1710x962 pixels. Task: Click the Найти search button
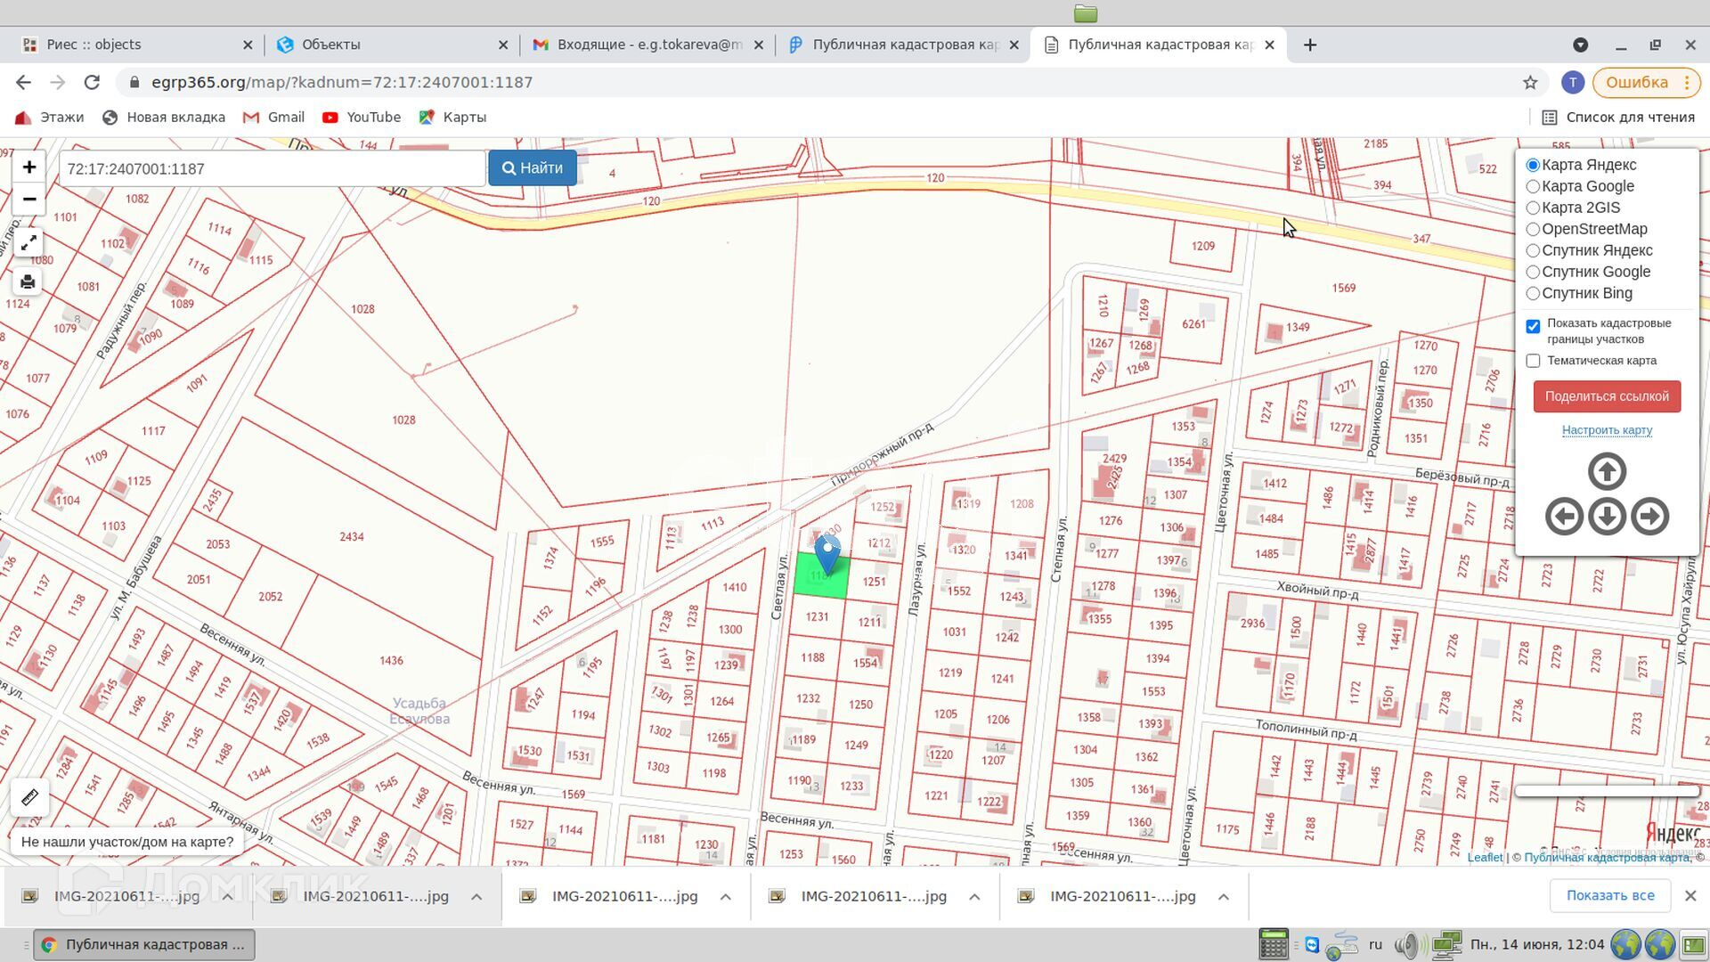pos(532,168)
